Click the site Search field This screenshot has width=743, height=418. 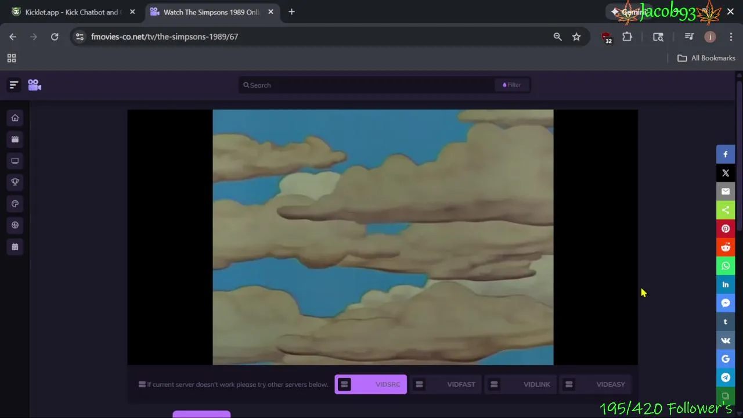click(366, 85)
